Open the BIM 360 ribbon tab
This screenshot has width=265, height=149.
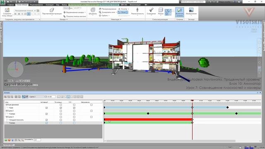[x=124, y=5]
